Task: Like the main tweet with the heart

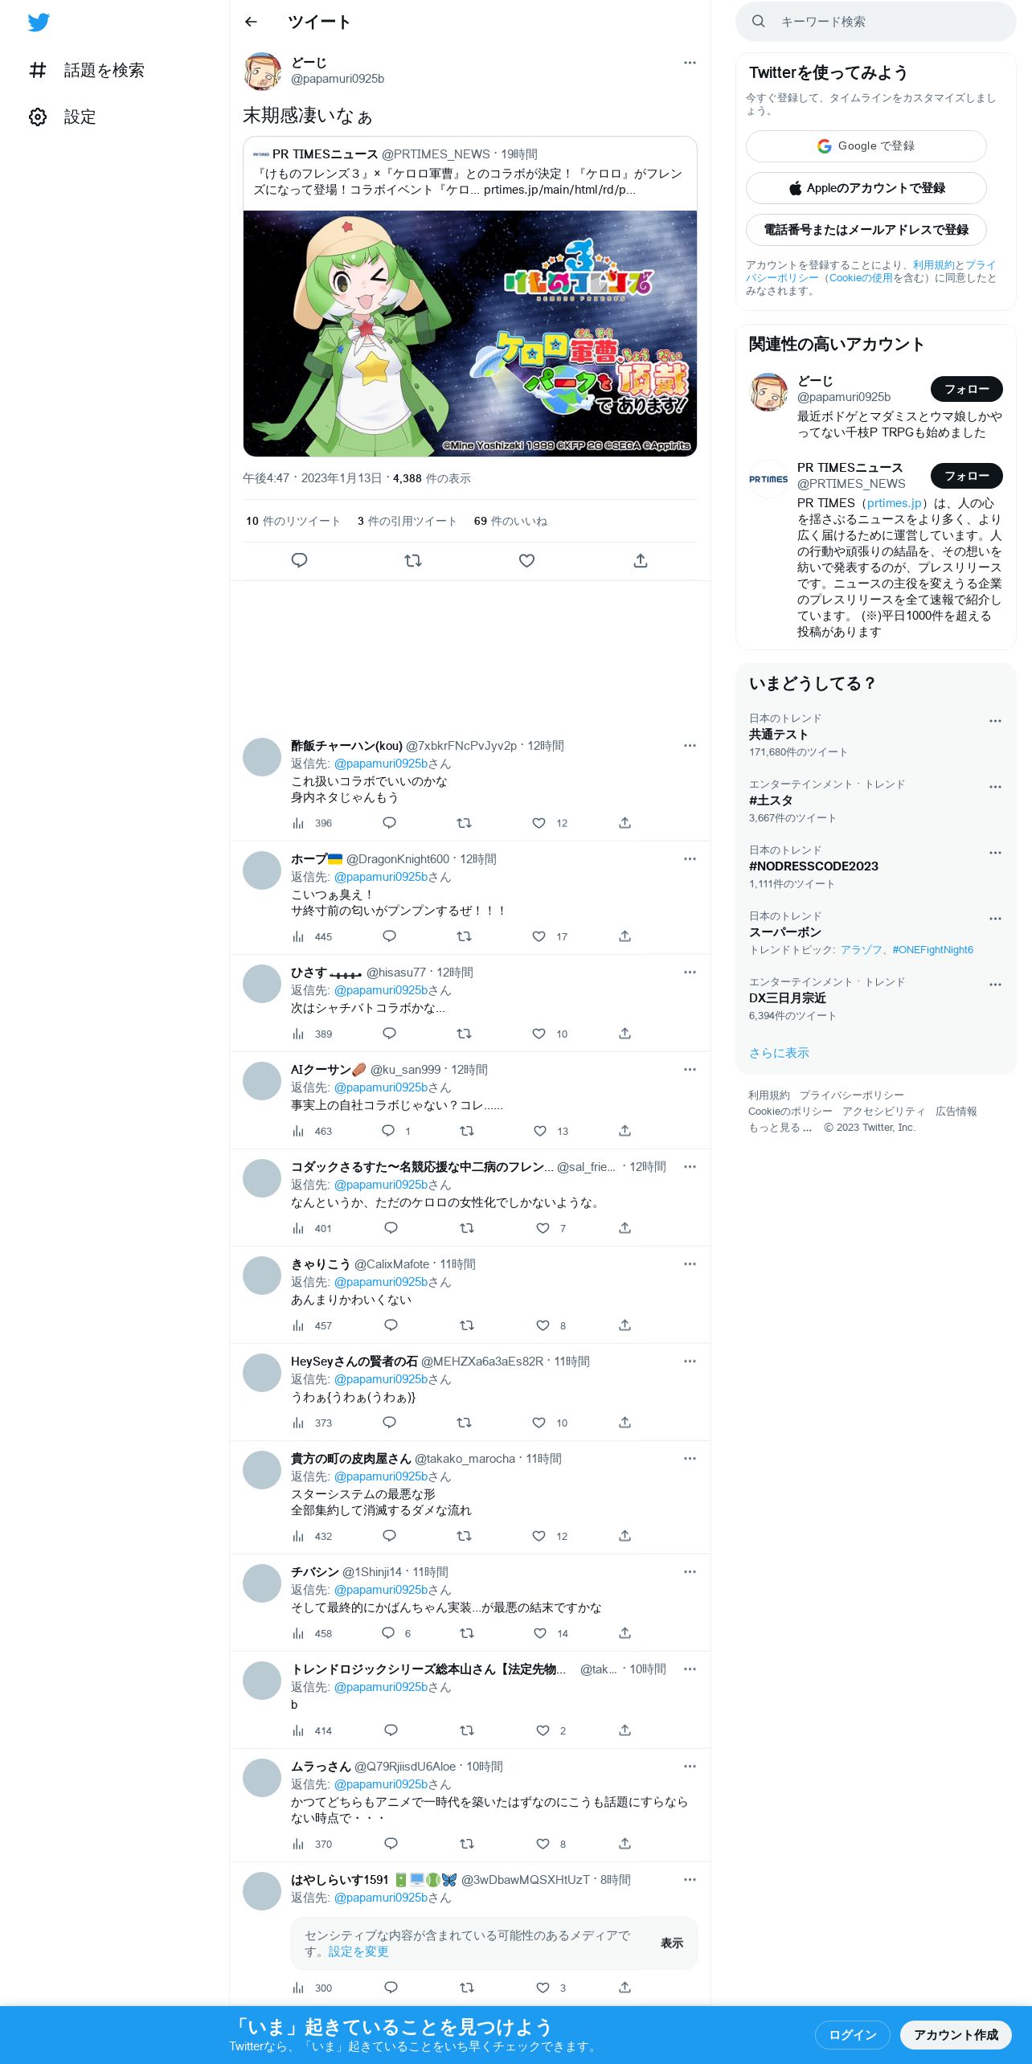Action: (x=526, y=560)
